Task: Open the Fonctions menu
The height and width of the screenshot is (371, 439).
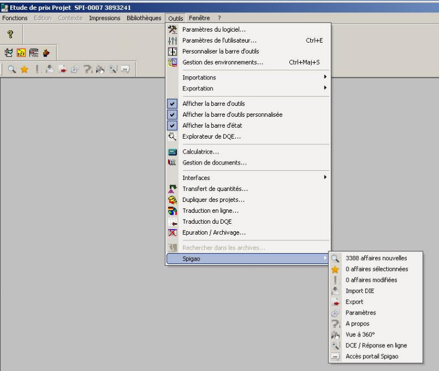Action: pyautogui.click(x=15, y=18)
